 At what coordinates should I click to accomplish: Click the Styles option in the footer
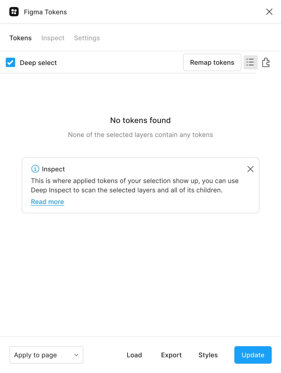(208, 355)
